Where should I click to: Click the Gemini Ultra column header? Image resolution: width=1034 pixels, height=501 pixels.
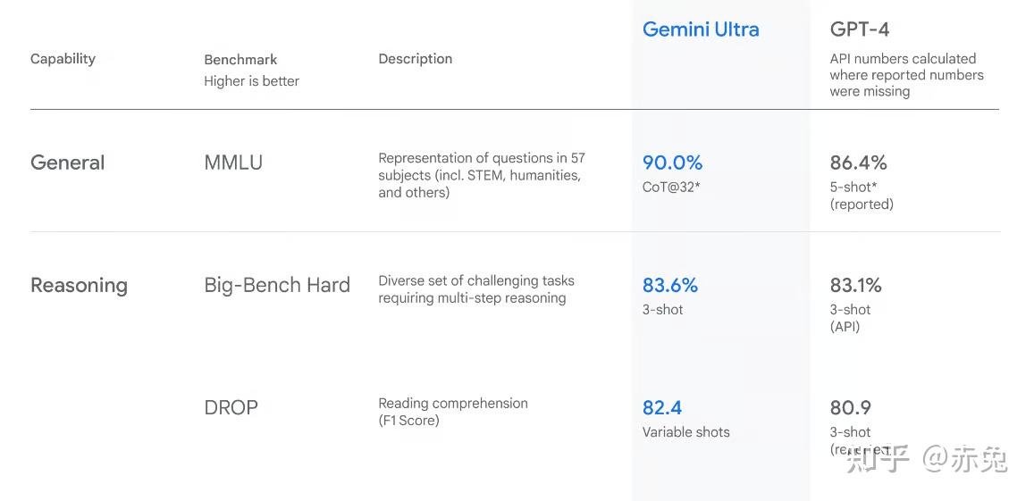tap(701, 29)
